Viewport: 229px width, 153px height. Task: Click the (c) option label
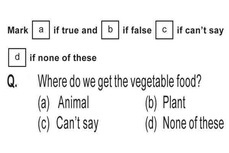click(x=44, y=124)
